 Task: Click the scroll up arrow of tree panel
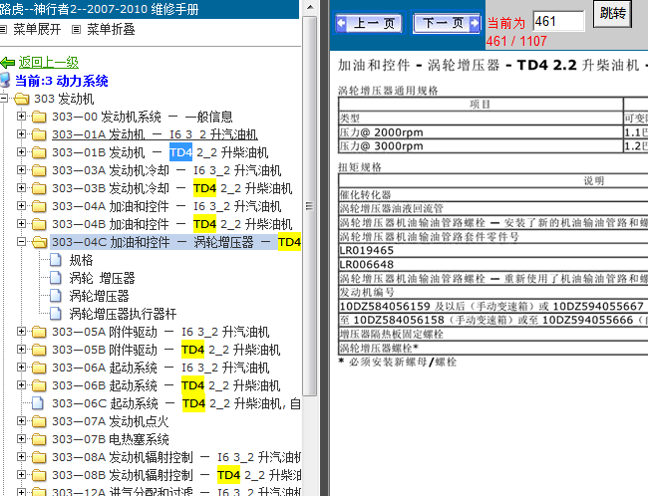tap(309, 7)
